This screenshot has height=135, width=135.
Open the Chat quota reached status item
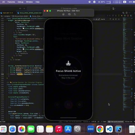point(116,122)
